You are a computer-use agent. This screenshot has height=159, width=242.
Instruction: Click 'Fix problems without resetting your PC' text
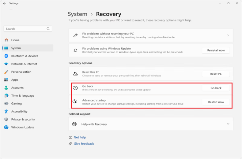click(x=108, y=34)
